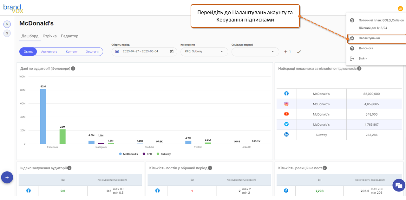Expand the Конкуренти dropdown showing KFC, Subway
406x200 pixels.
pyautogui.click(x=204, y=52)
